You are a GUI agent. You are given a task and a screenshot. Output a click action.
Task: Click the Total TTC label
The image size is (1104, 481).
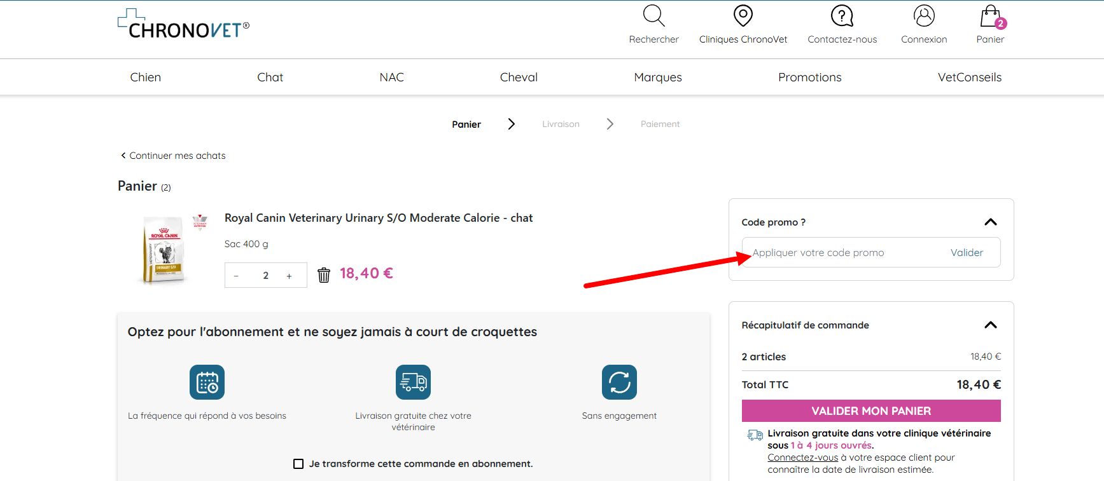(765, 385)
